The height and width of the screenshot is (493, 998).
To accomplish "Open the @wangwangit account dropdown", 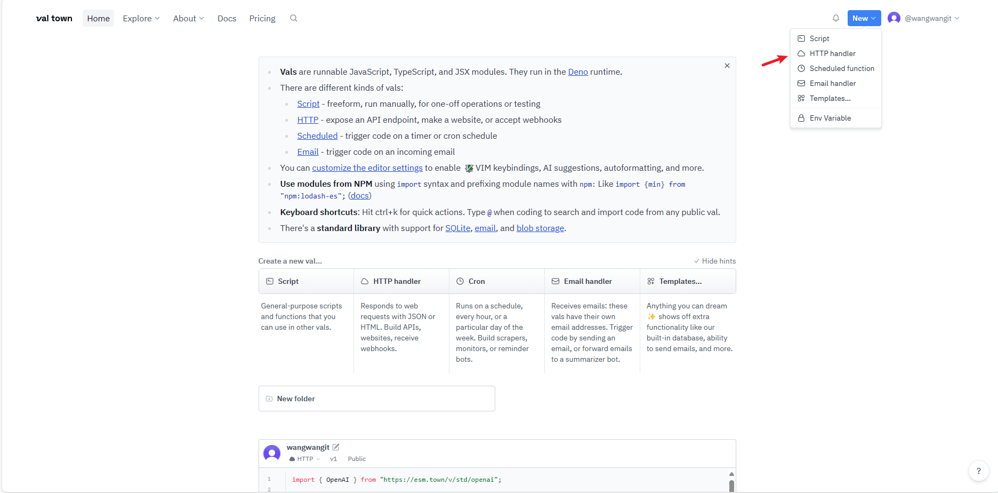I will tap(932, 18).
